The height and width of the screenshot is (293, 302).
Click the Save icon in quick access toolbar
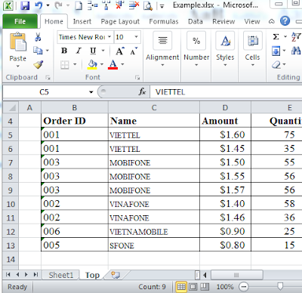pos(25,5)
